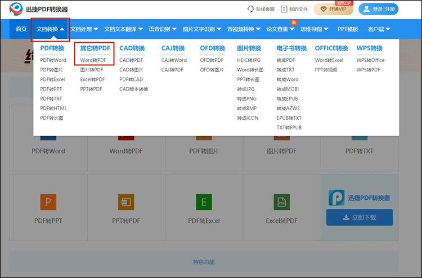The image size is (422, 278).
Task: Select Word转Excel under OFFICE转换
Action: tap(329, 60)
